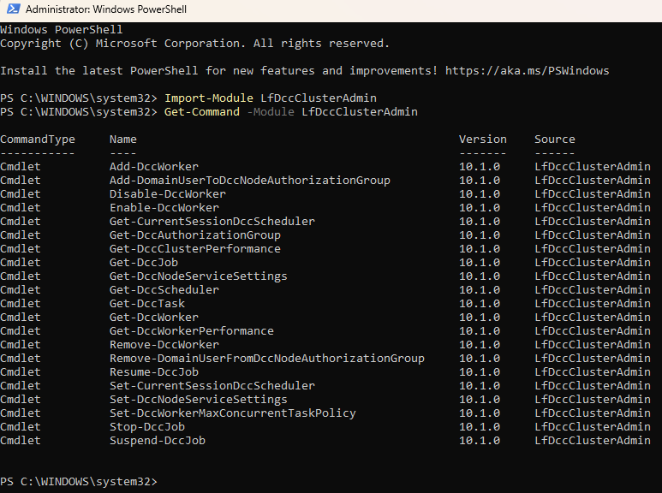Click the Stop-DccJob cmdlet name
Image resolution: width=662 pixels, height=493 pixels.
tap(147, 427)
